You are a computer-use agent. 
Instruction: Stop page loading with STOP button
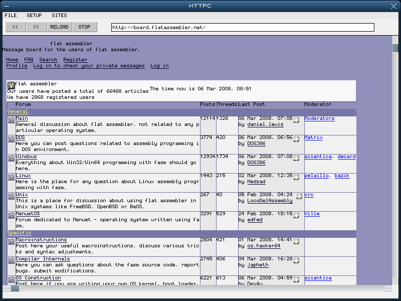[84, 27]
